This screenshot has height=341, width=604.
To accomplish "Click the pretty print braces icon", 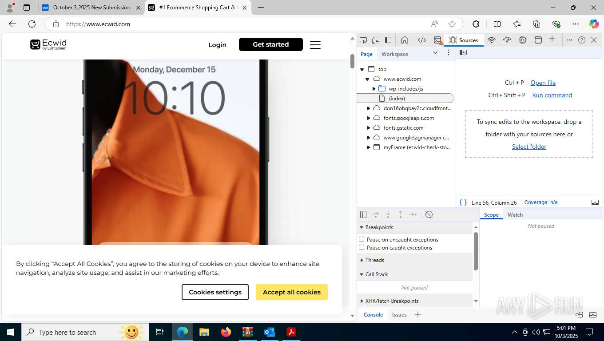I will pos(463,202).
